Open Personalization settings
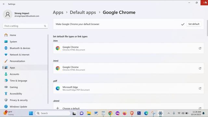208x117 pixels. tap(25, 61)
